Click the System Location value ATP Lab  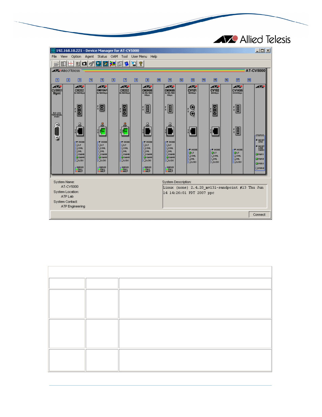pos(67,197)
